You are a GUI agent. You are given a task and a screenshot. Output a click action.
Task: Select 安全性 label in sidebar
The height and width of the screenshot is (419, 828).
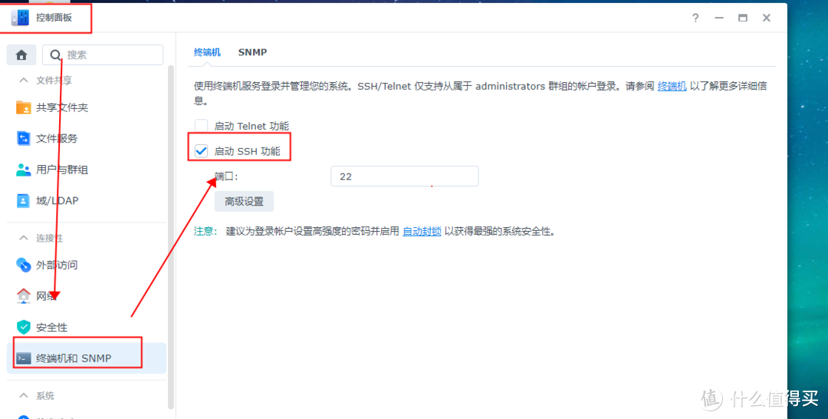coord(52,328)
